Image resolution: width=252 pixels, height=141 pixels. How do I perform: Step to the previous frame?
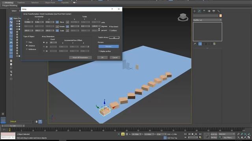coord(189,134)
